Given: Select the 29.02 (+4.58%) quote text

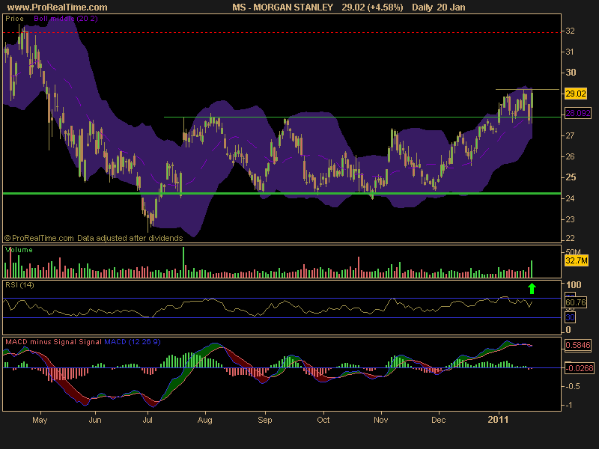Looking at the screenshot, I should [x=372, y=7].
